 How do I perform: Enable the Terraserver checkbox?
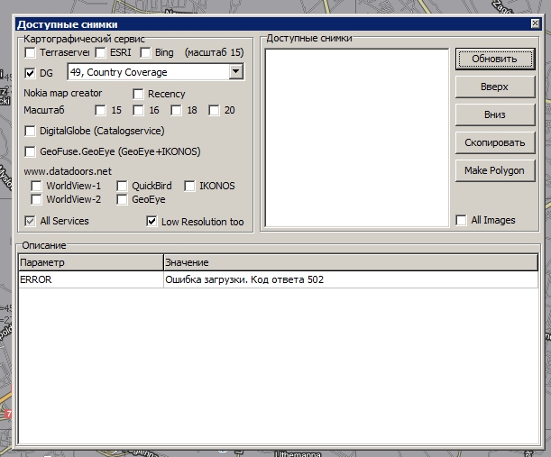tap(30, 53)
